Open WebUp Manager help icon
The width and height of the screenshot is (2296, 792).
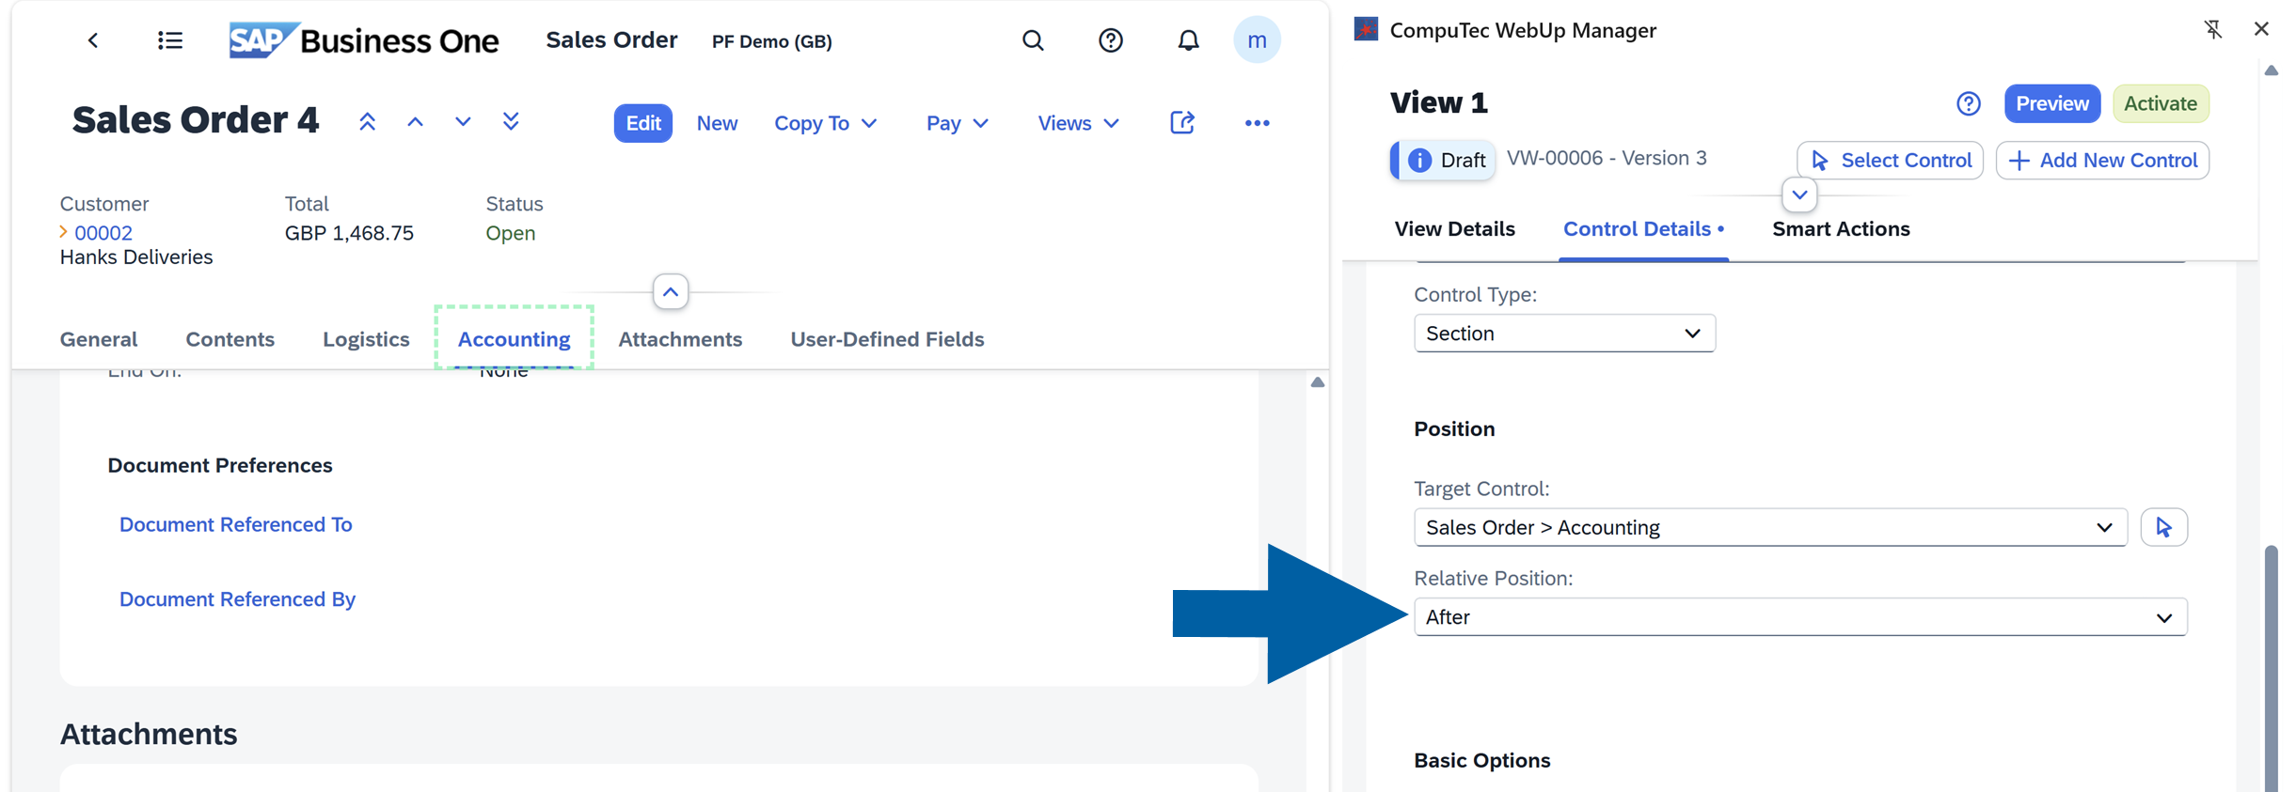[1969, 103]
